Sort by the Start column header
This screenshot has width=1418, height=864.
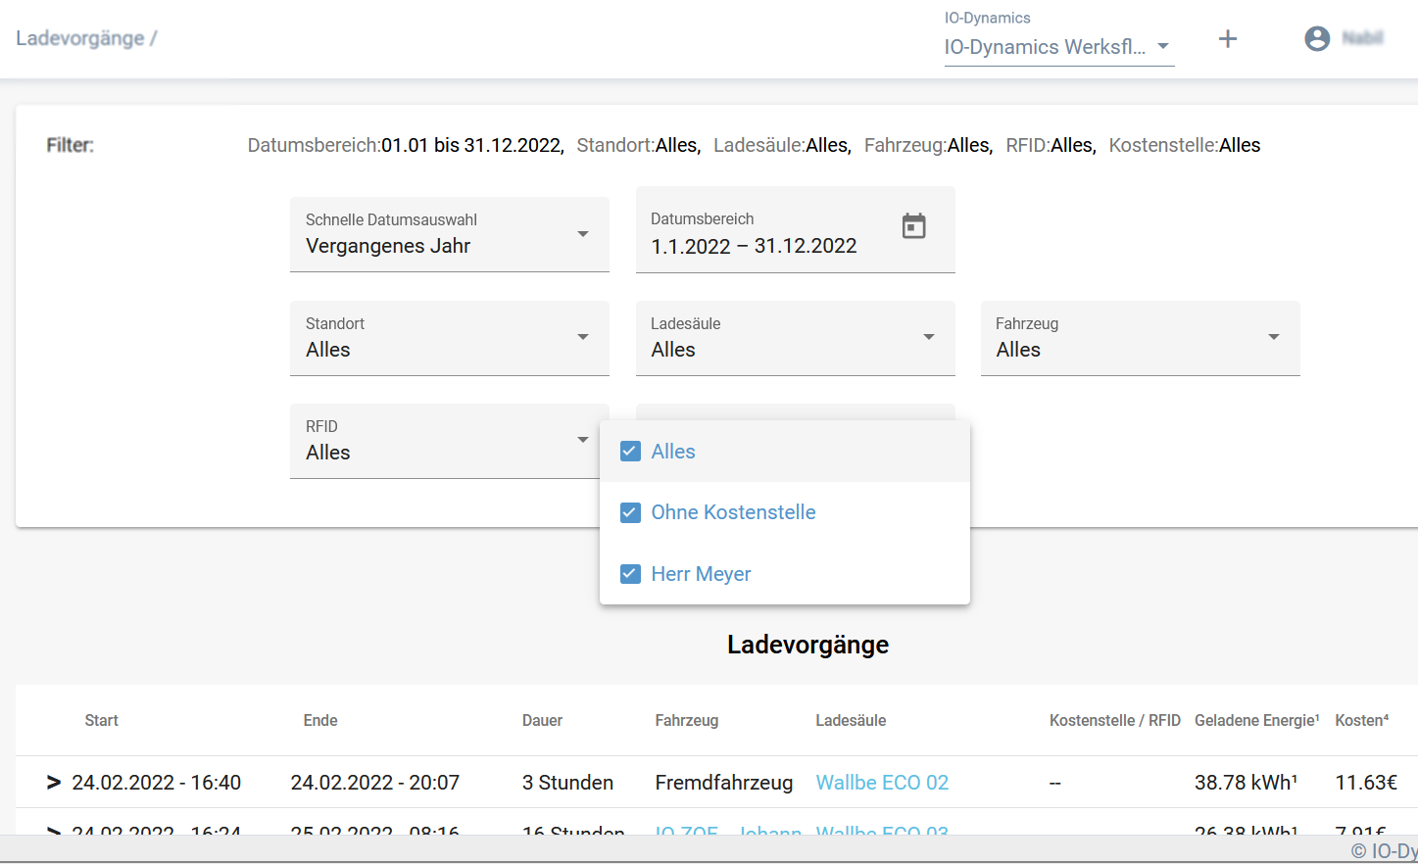coord(101,721)
